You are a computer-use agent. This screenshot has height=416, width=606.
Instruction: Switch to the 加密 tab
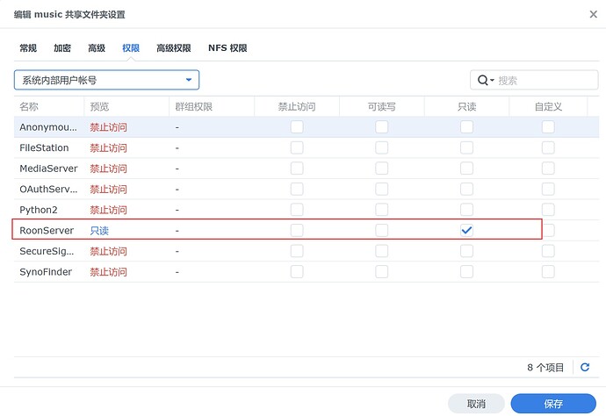pos(62,48)
